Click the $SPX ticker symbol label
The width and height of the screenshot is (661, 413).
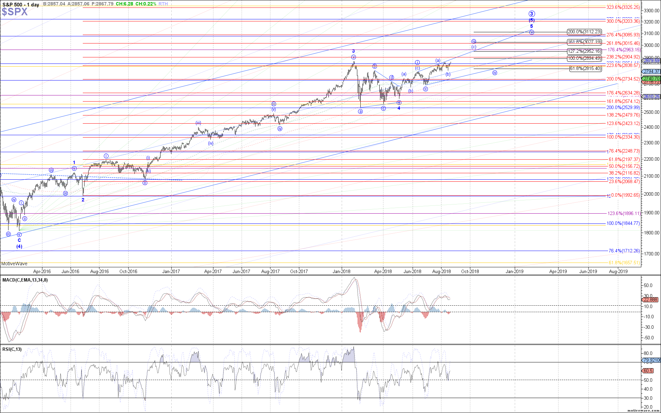(15, 12)
